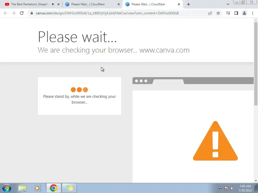Click the Show desktop button
This screenshot has height=193, width=258.
256,188
